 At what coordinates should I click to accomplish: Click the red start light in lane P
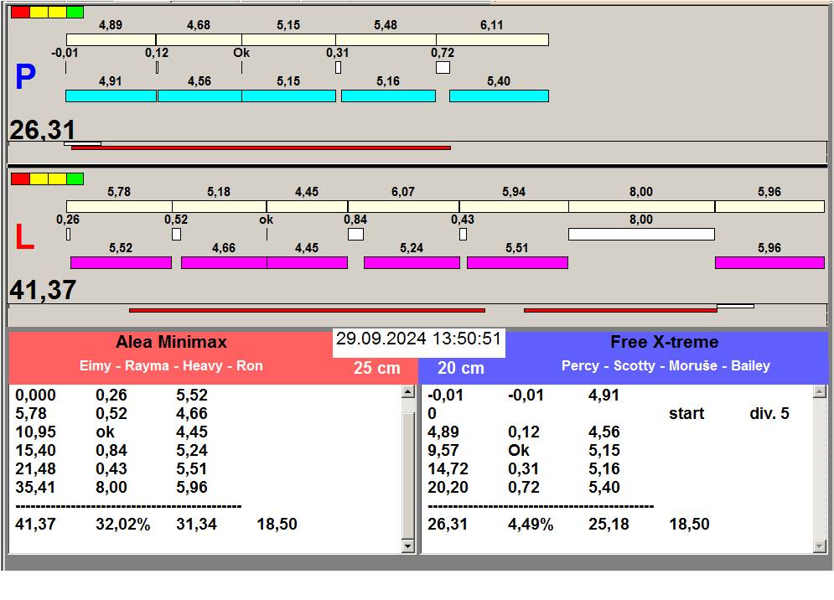20,12
